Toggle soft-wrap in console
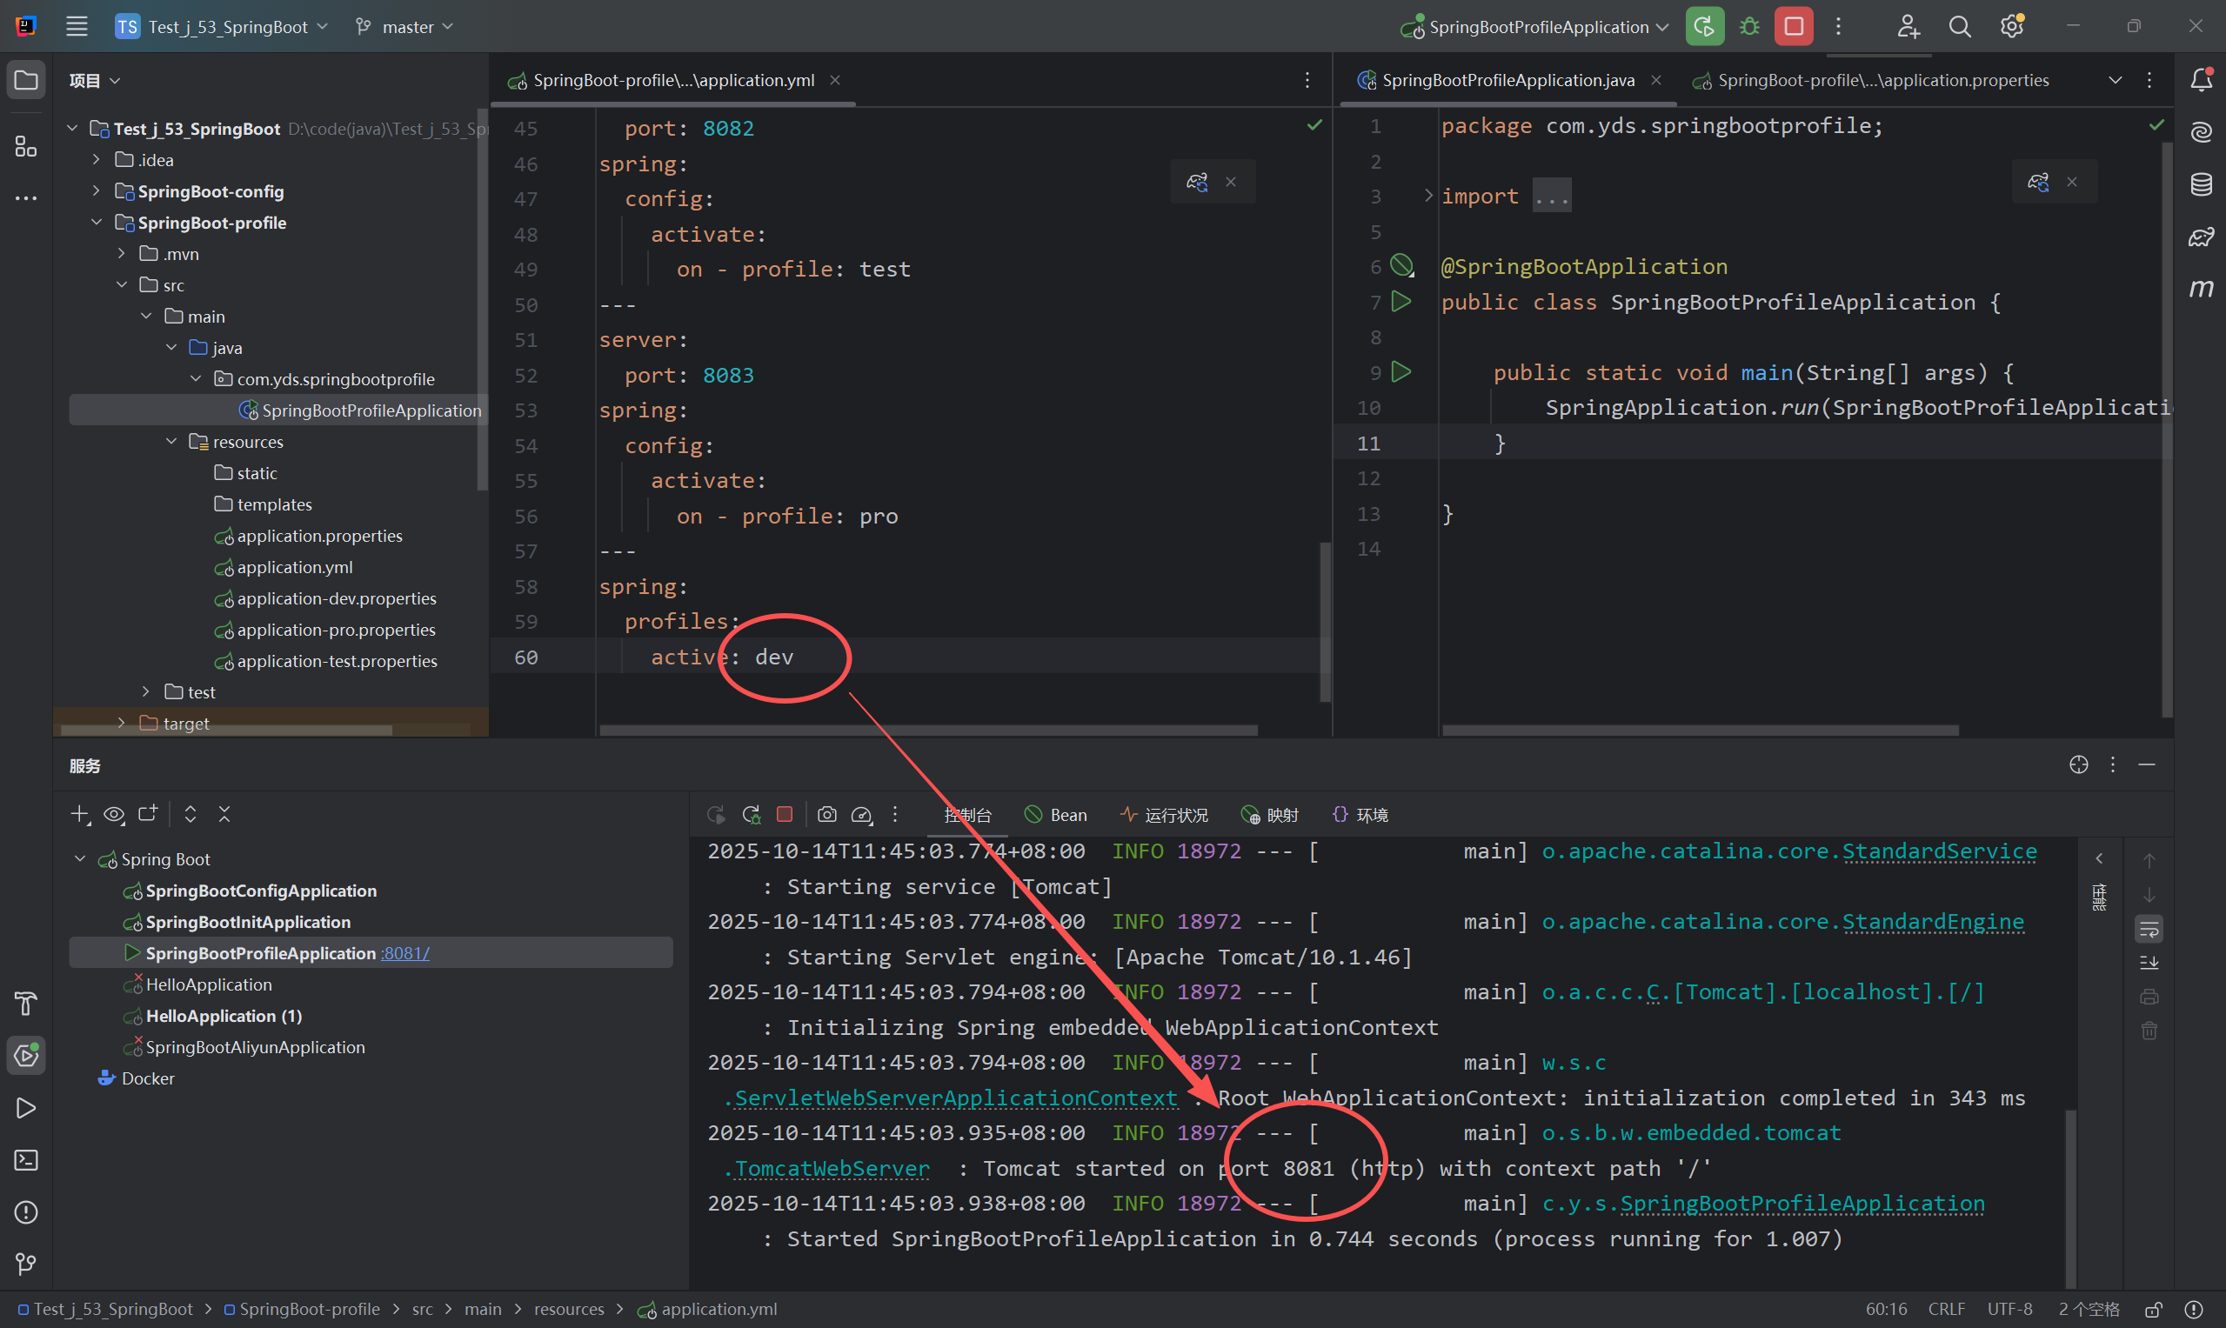Image resolution: width=2226 pixels, height=1328 pixels. pos(2149,930)
